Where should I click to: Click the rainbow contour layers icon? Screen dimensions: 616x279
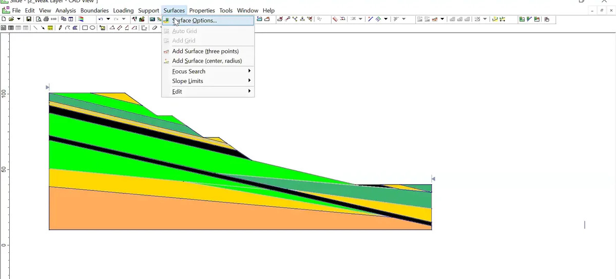(81, 19)
